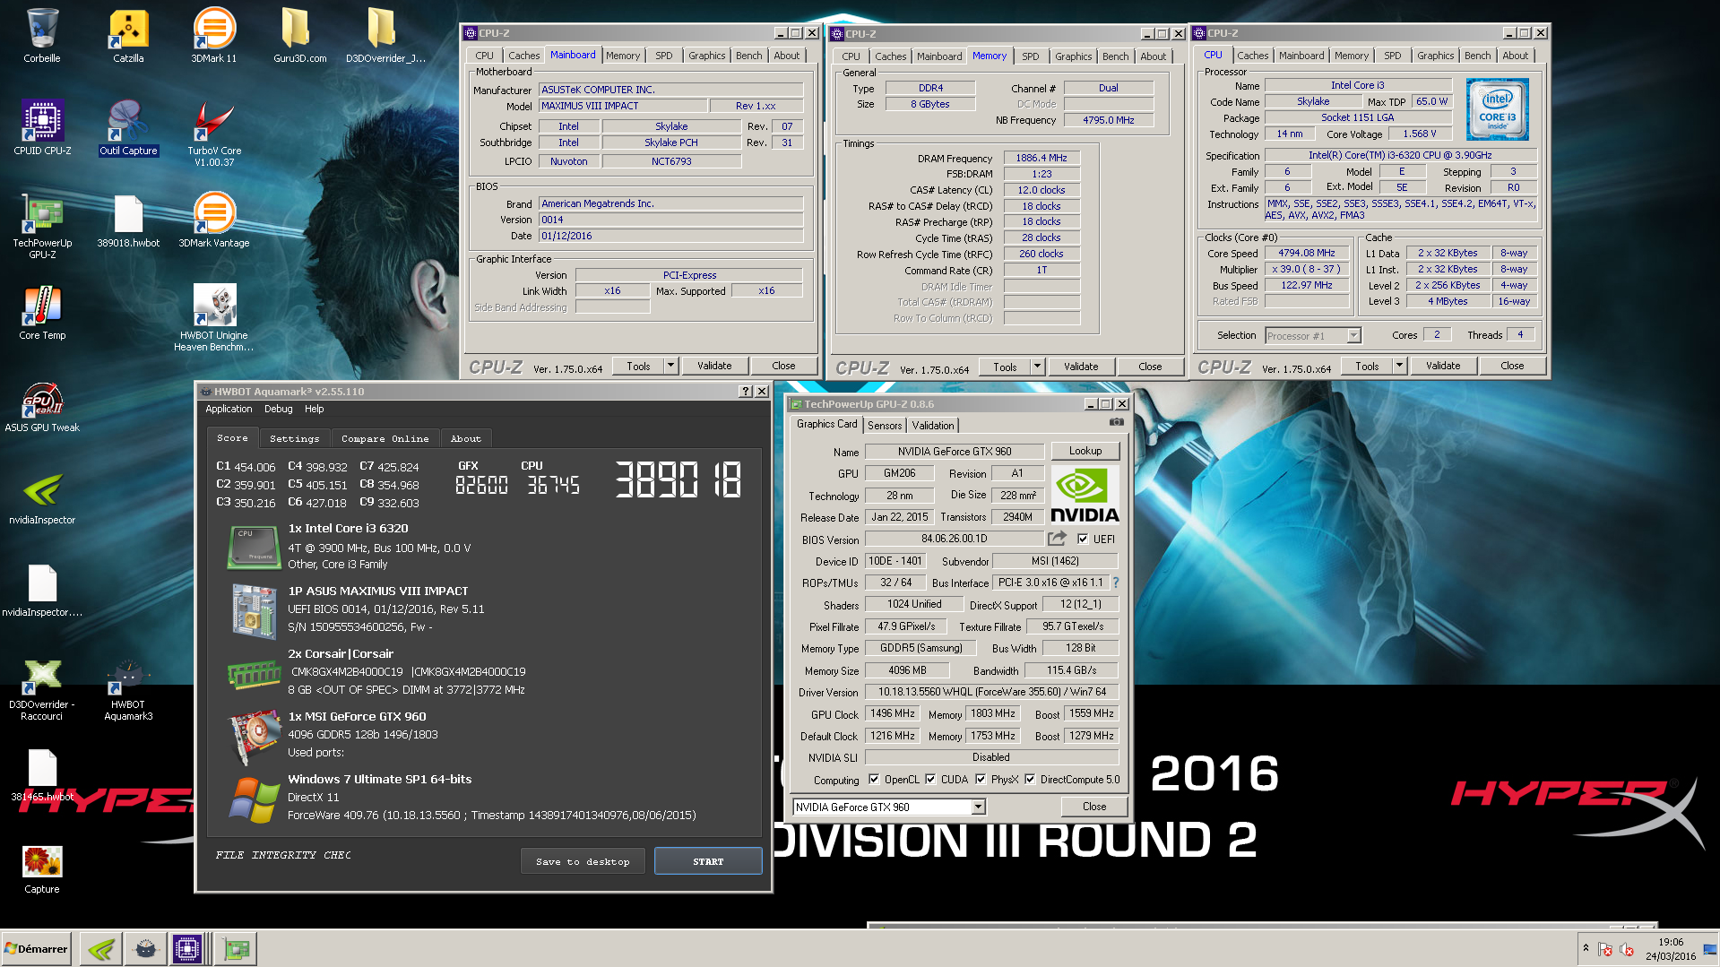The height and width of the screenshot is (967, 1720).
Task: Open the GPU selection dropdown in GPU-Z
Action: (x=979, y=807)
